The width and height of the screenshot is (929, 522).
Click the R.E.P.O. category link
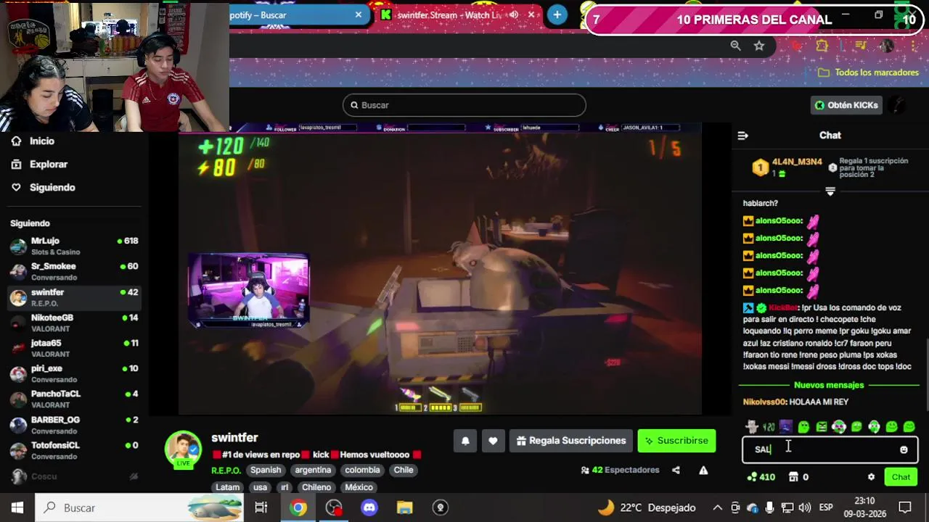(226, 471)
